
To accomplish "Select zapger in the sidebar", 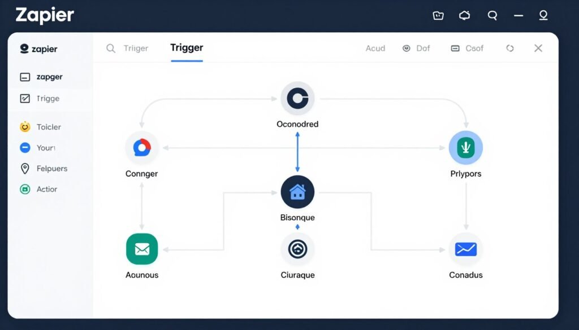I will (50, 77).
